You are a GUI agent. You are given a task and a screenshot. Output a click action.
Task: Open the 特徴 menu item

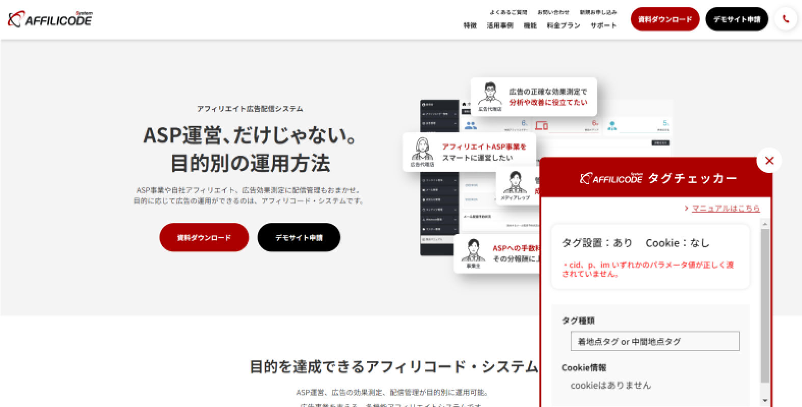[x=470, y=25]
